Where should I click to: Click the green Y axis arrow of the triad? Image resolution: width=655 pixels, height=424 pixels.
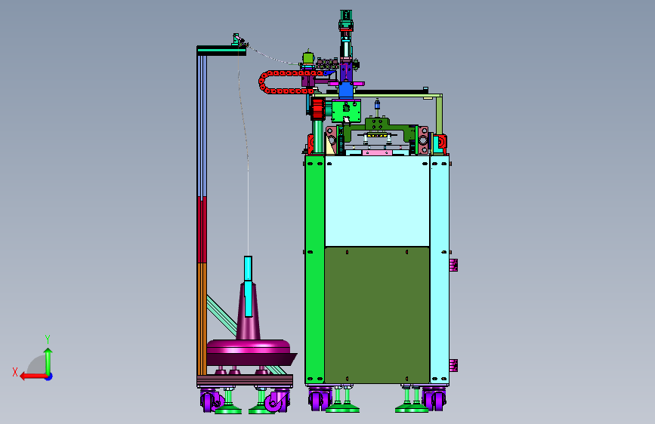48,361
